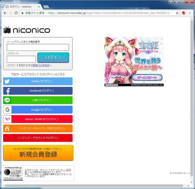Minimize the Chrome window

click(x=176, y=2)
